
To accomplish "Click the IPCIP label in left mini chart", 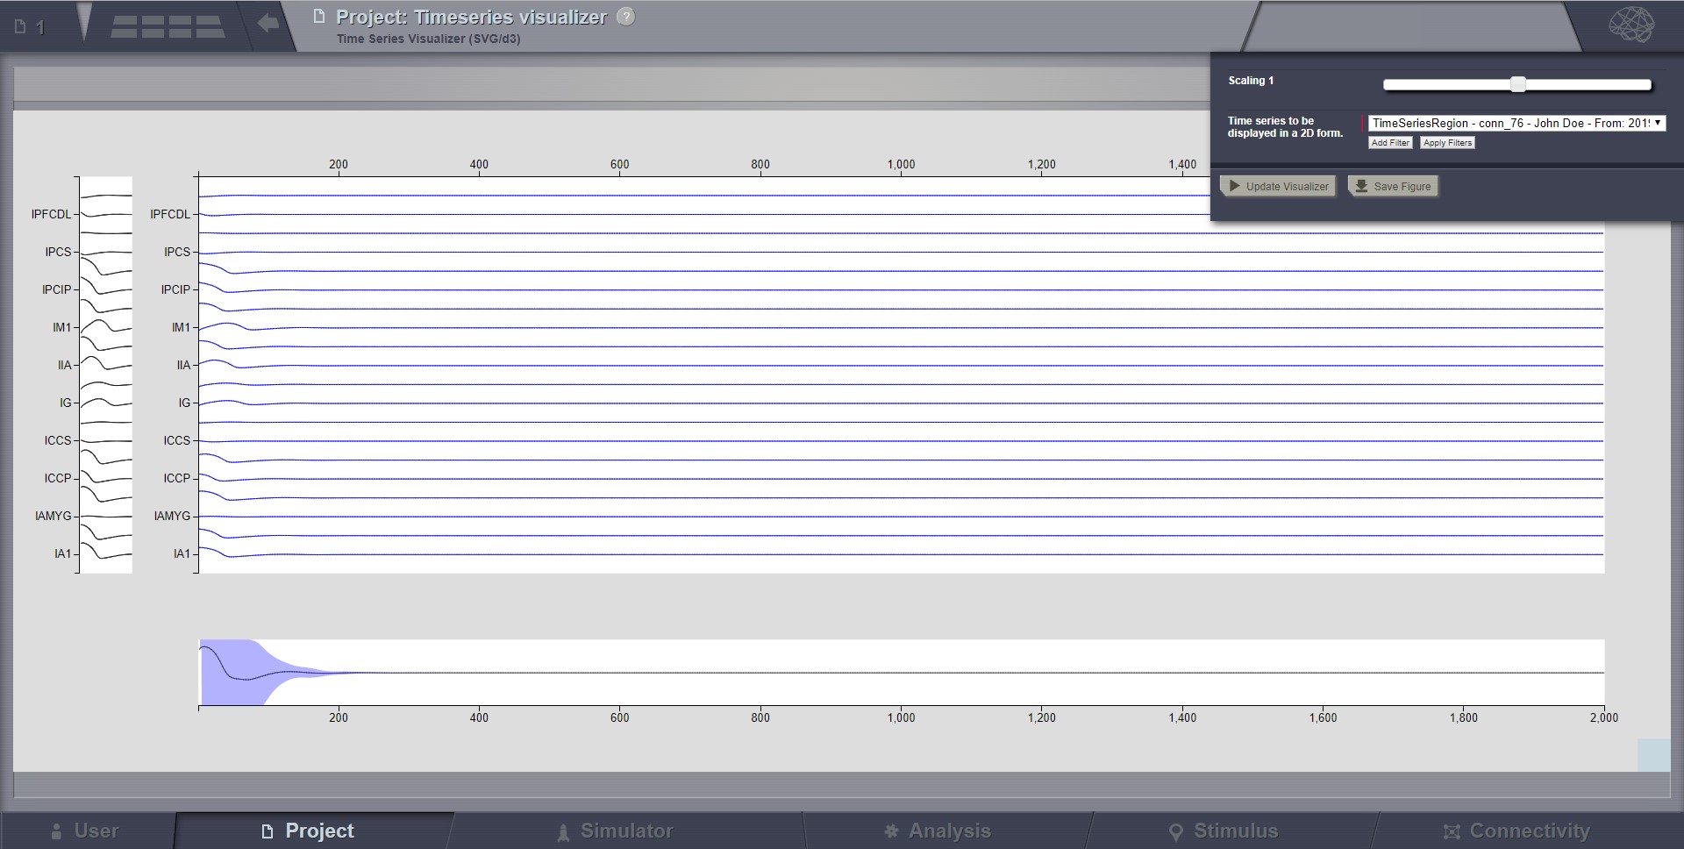I will (57, 289).
